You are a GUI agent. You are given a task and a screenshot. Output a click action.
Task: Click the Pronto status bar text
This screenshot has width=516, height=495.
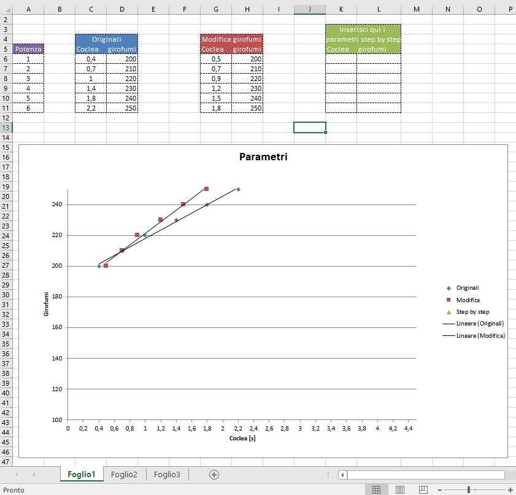(13, 490)
